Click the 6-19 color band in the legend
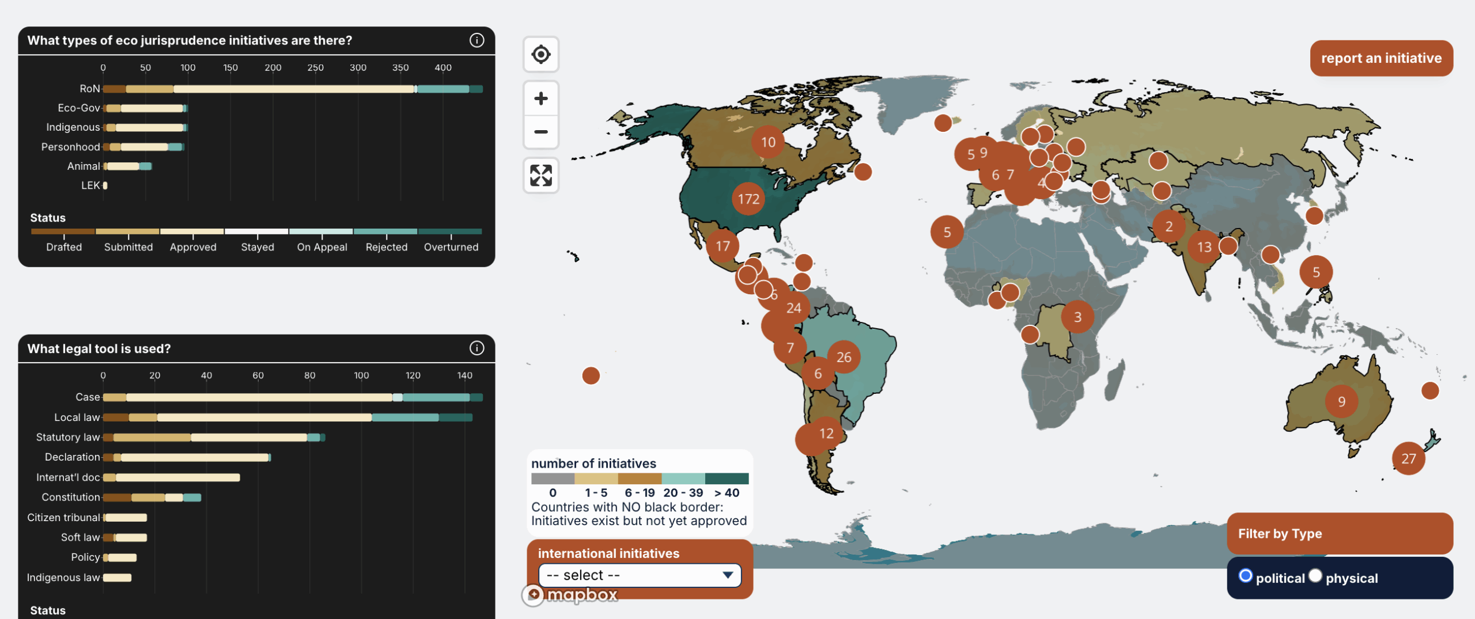This screenshot has width=1475, height=619. pyautogui.click(x=640, y=477)
